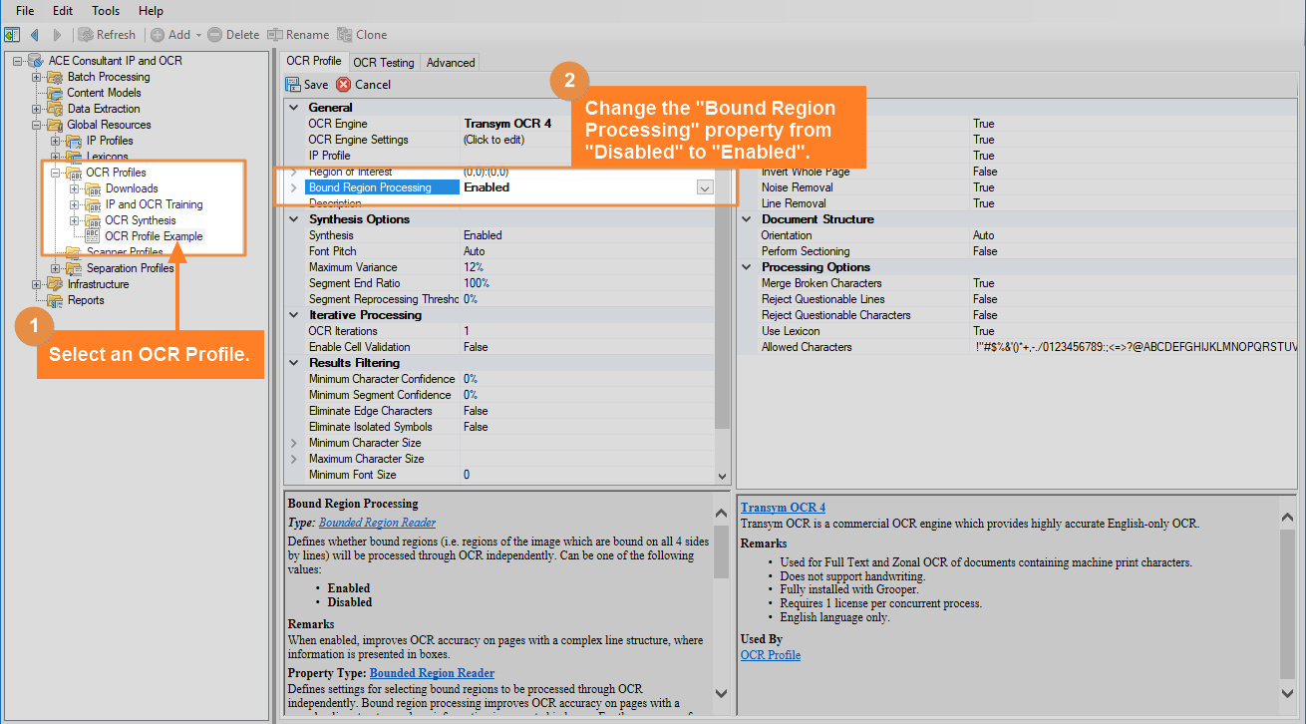Expand the Maximum Character Size property

294,459
